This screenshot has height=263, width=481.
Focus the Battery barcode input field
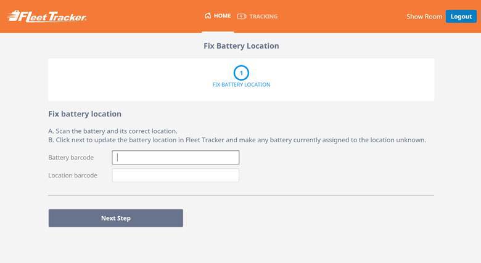click(x=175, y=158)
